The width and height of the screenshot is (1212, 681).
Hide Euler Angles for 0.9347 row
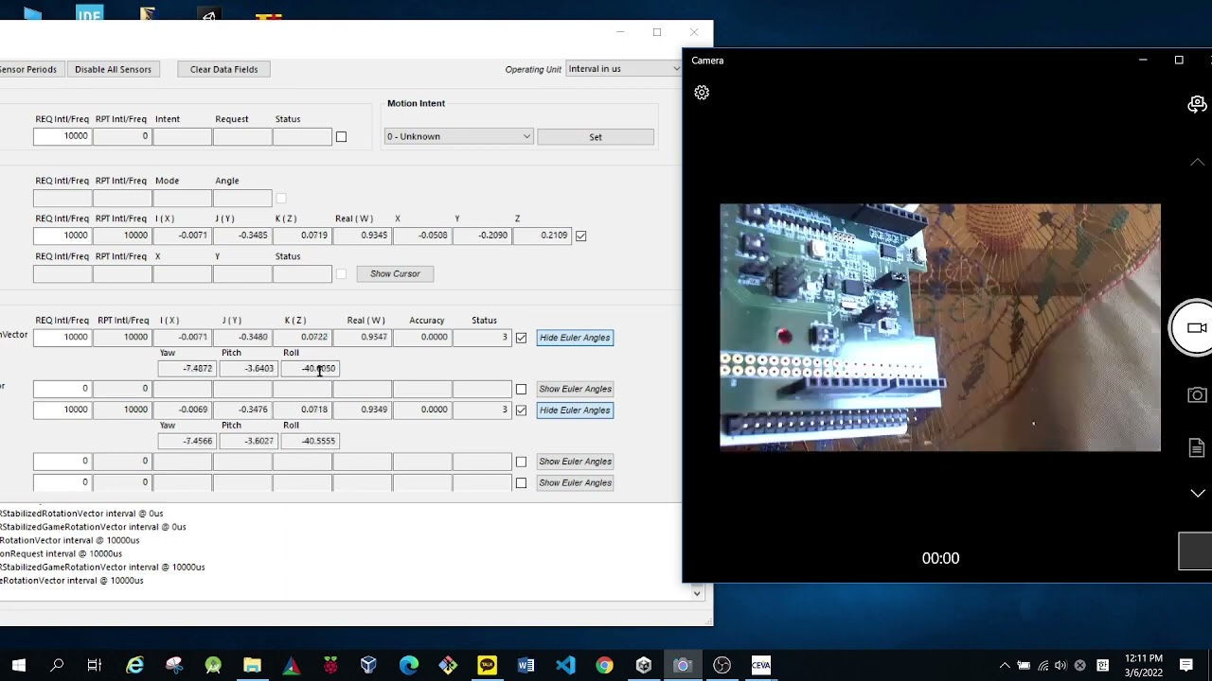(x=575, y=338)
